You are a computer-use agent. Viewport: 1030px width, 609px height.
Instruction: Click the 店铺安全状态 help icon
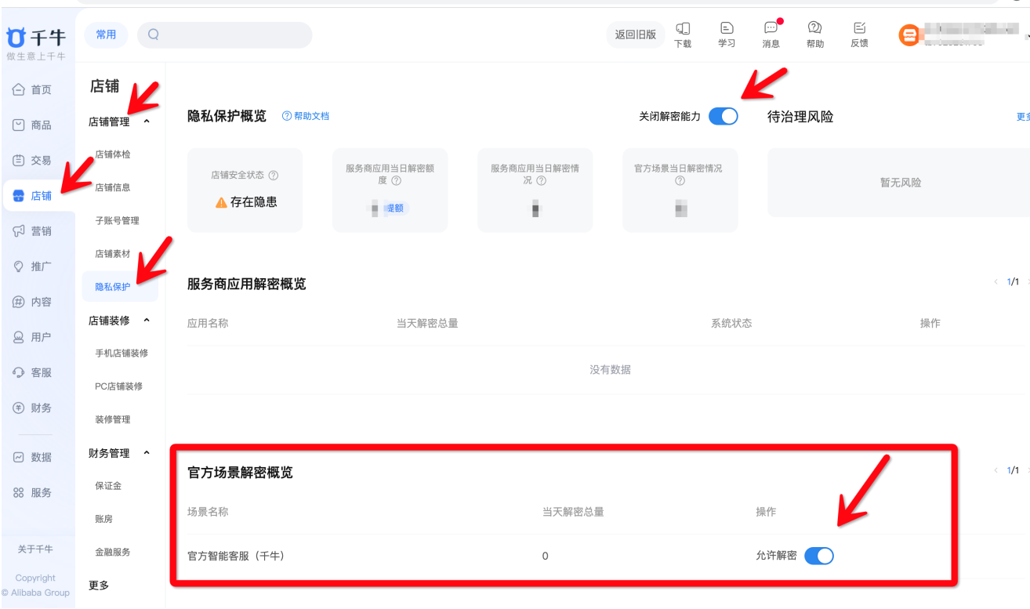click(274, 176)
